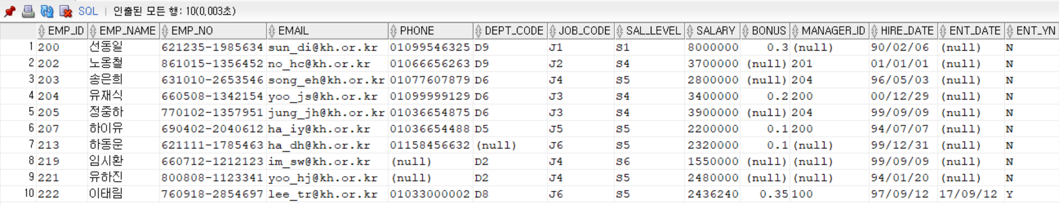Sort by JOB_CODE column header
The image size is (1059, 206).
tap(581, 31)
